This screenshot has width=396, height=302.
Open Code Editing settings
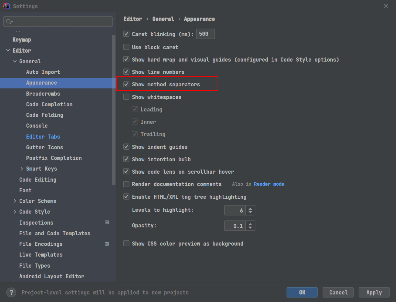point(38,180)
